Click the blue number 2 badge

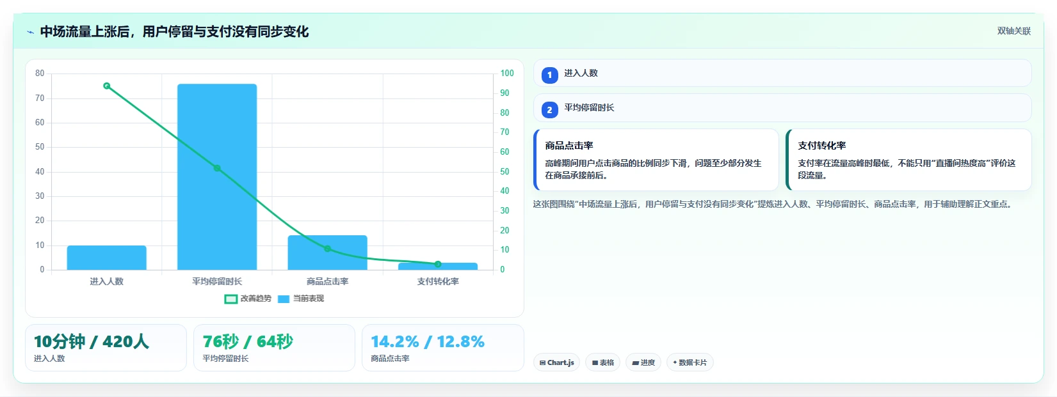pyautogui.click(x=549, y=110)
